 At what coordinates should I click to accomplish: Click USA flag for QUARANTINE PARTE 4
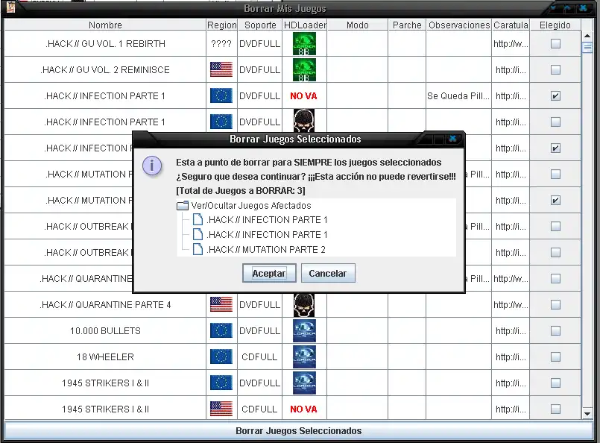(x=221, y=305)
